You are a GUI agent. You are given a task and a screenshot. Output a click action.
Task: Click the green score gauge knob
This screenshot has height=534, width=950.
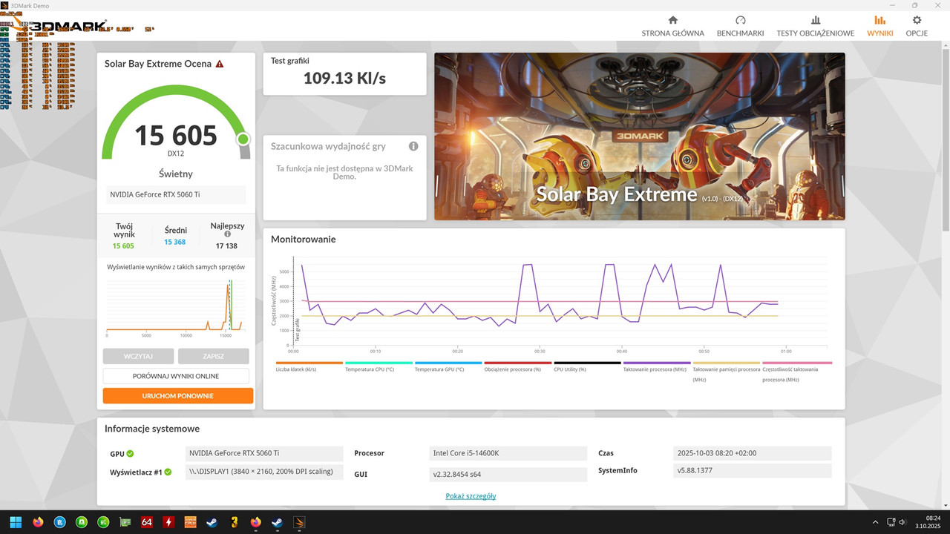coord(243,139)
